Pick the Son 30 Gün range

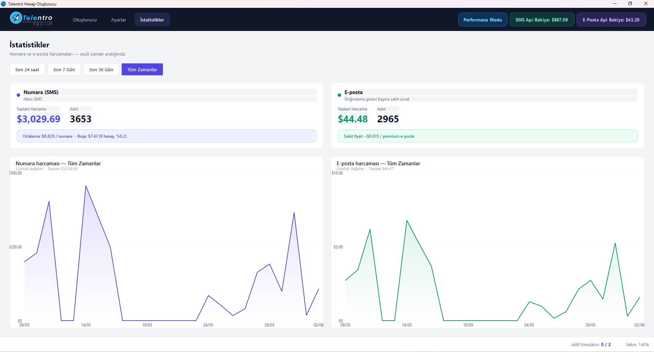pos(101,70)
